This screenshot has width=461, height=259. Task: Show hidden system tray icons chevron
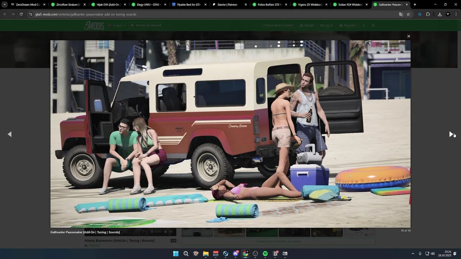tap(413, 254)
